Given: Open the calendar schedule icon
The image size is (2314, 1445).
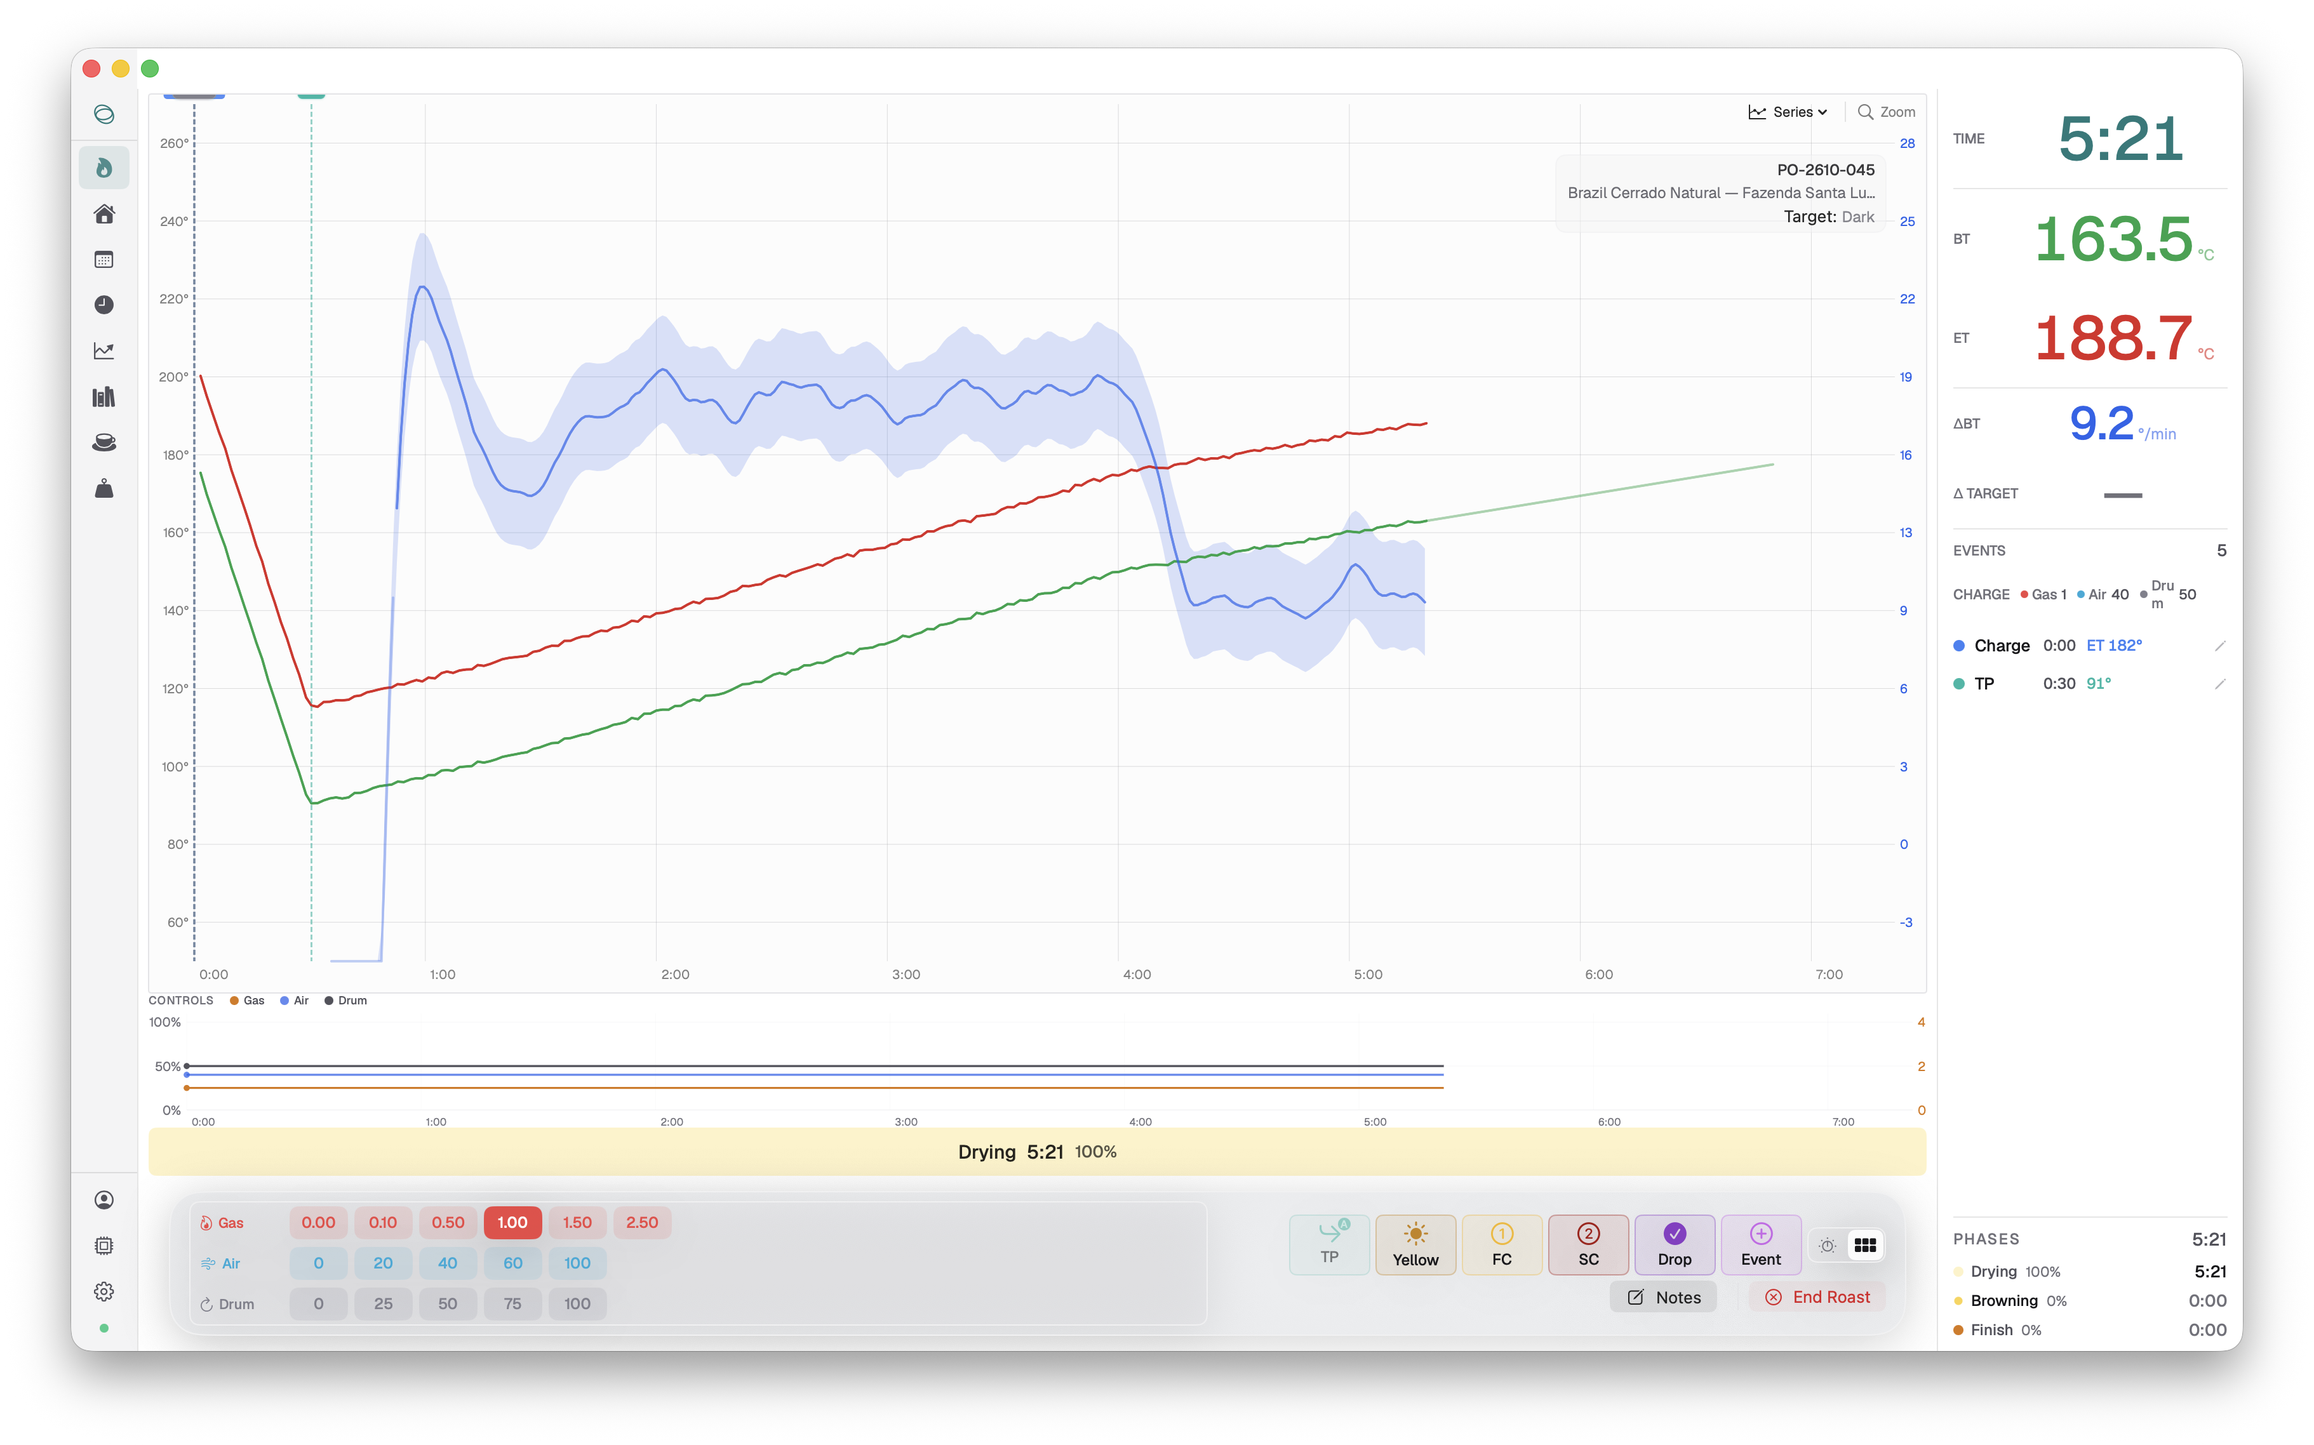Looking at the screenshot, I should tap(104, 259).
